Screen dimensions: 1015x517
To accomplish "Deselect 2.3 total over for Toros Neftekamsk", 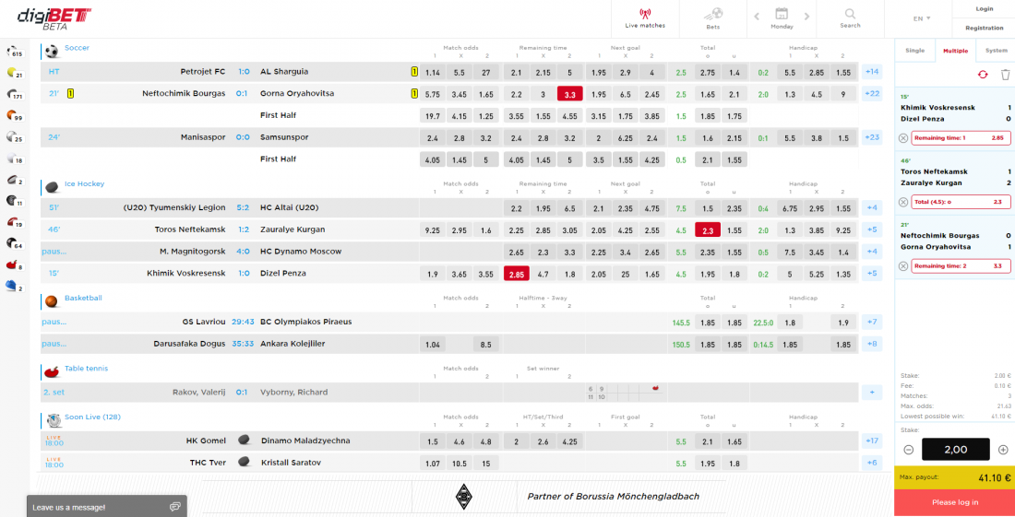I will click(x=708, y=229).
